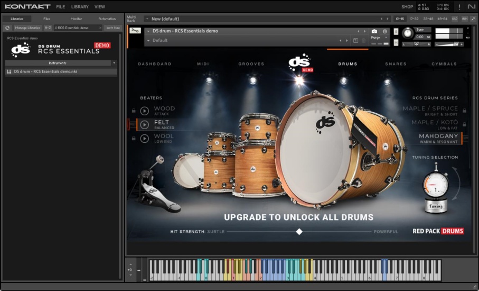This screenshot has height=291, width=479.
Task: Open the FILE menu
Action: pyautogui.click(x=61, y=6)
